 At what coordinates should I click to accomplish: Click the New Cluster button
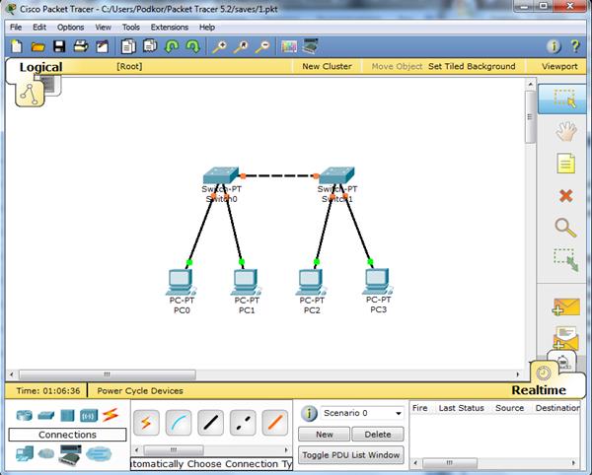point(327,66)
